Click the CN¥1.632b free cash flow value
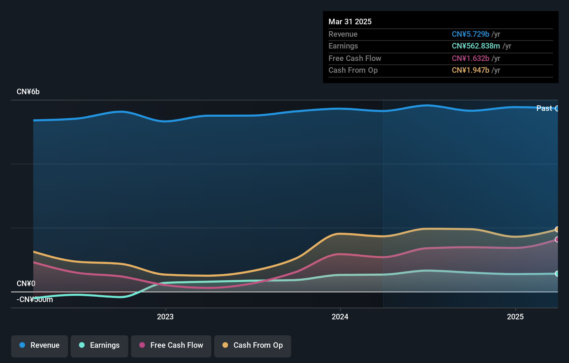This screenshot has width=569, height=363. pyautogui.click(x=471, y=58)
